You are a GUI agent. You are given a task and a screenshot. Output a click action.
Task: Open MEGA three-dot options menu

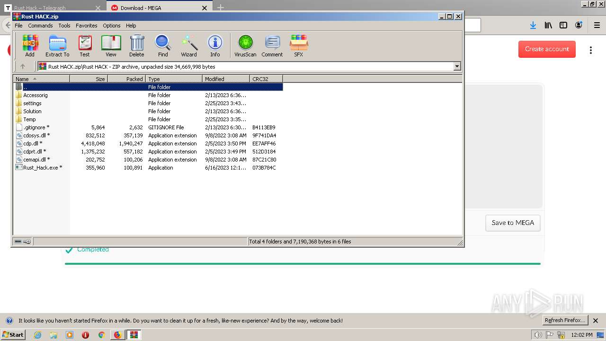[591, 50]
